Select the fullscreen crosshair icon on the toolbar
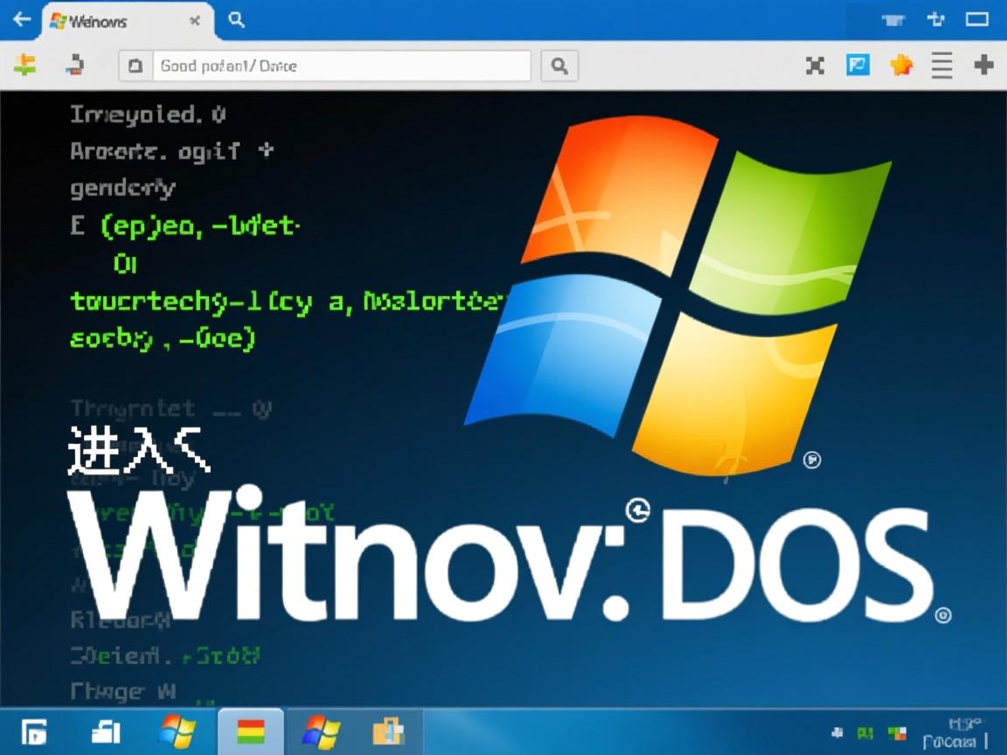The width and height of the screenshot is (1007, 755). click(815, 65)
